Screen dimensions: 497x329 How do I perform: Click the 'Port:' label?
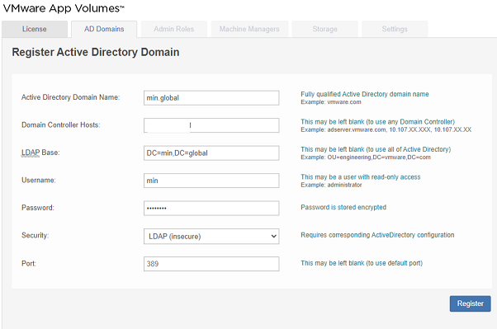29,264
